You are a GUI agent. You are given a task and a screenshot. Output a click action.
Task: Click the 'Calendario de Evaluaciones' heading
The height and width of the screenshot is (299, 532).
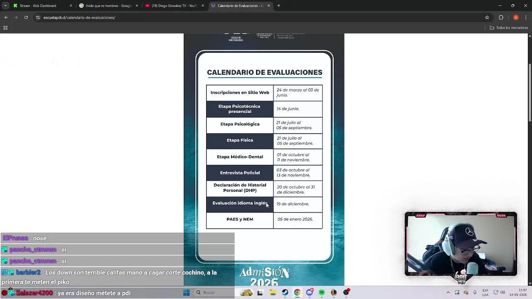(x=265, y=72)
